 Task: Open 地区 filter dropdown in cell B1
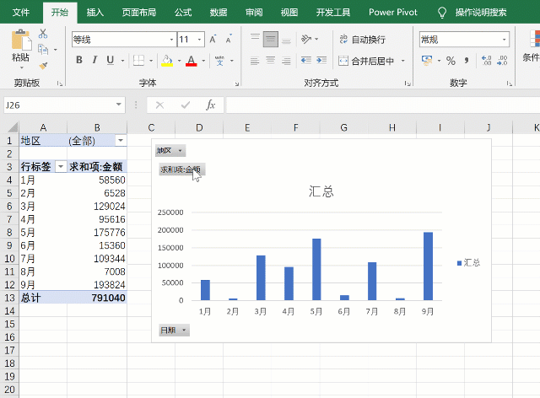click(x=121, y=141)
